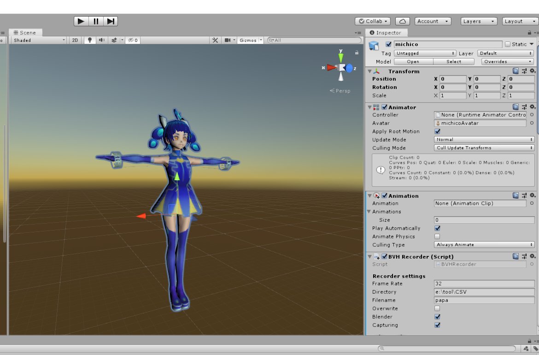Select the Inspector tab

click(x=386, y=32)
